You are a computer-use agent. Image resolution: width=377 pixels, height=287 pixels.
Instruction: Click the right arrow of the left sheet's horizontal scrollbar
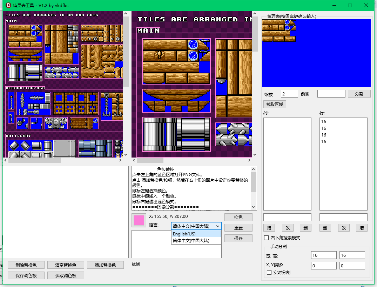pos(120,160)
